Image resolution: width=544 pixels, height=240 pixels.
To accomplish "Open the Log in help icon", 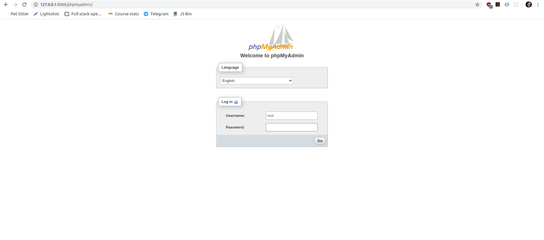I will (x=236, y=102).
